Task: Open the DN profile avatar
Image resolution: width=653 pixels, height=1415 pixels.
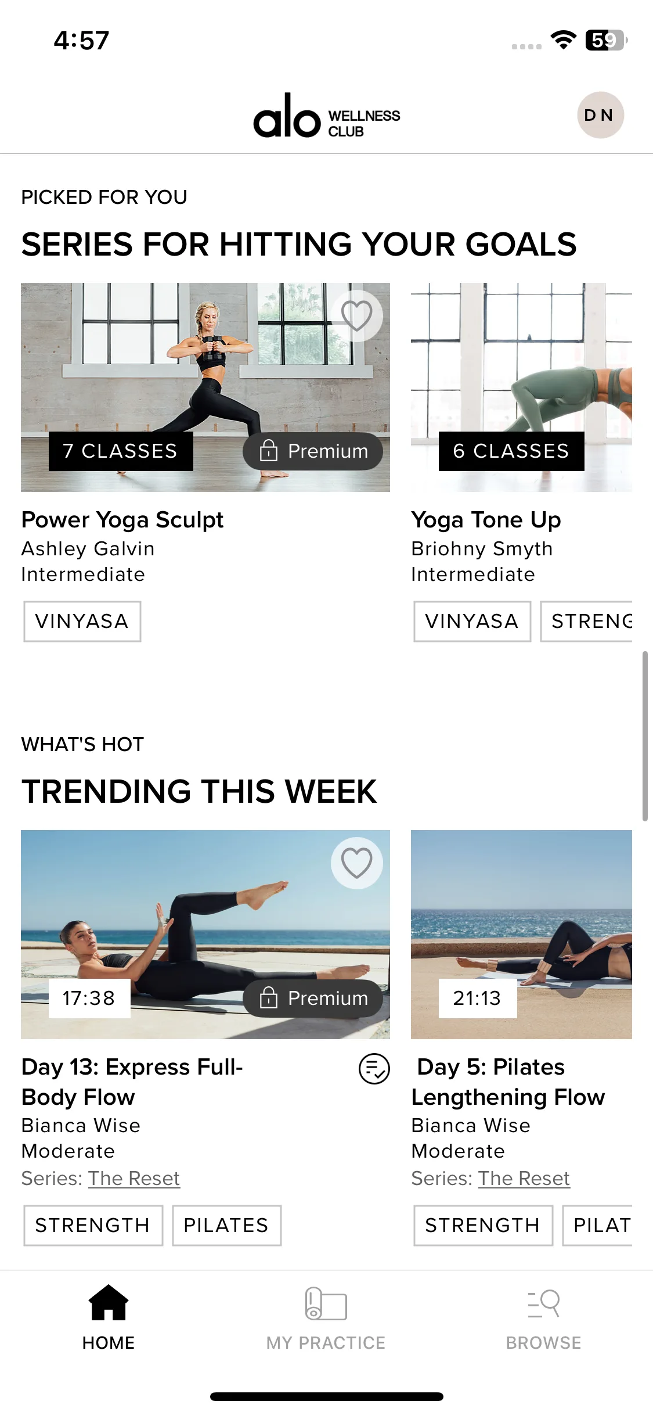Action: (x=600, y=115)
